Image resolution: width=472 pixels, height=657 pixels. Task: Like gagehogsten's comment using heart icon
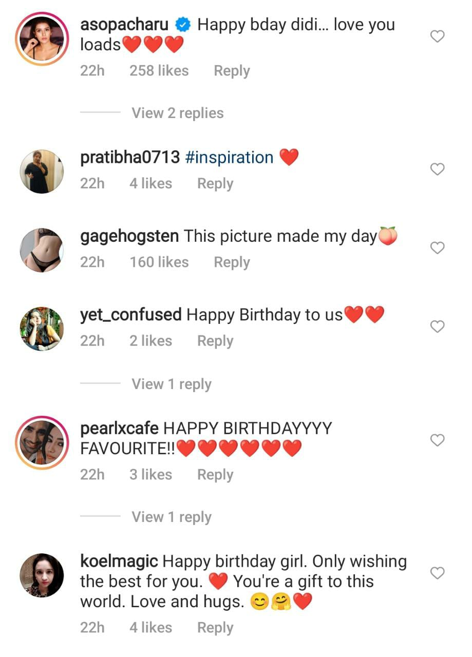[437, 248]
